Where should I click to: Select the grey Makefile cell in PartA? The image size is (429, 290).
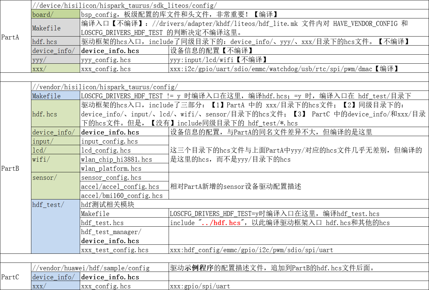56,27
